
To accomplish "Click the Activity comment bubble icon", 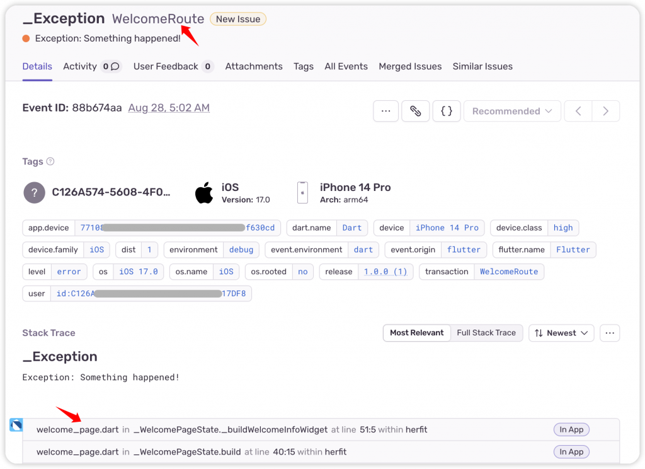I will [x=115, y=66].
